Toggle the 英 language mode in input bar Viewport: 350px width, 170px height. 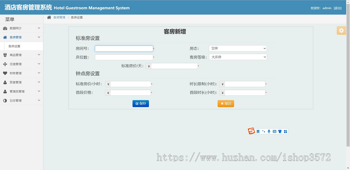pos(258,131)
